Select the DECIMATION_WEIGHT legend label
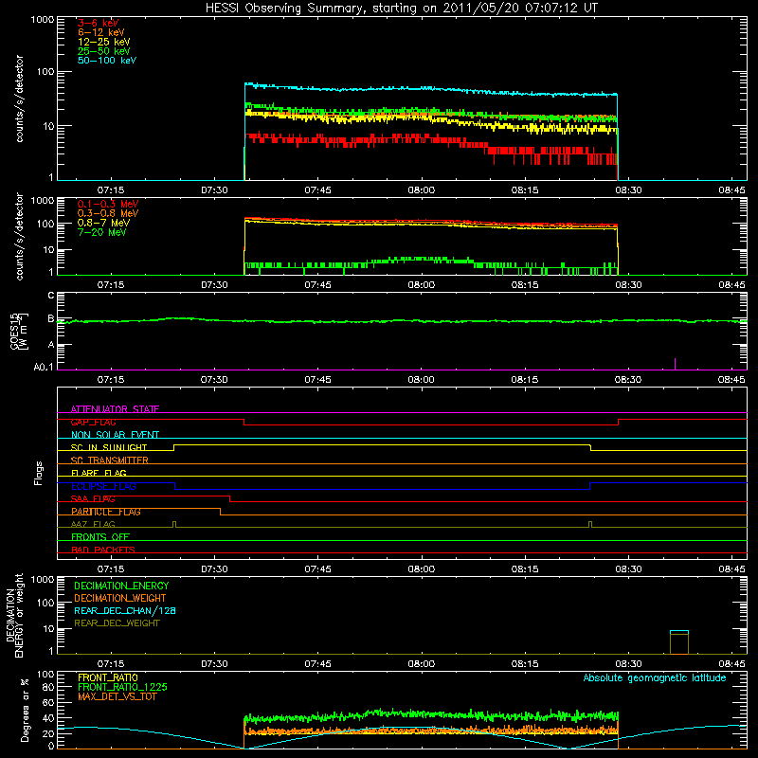The height and width of the screenshot is (758, 758). click(x=120, y=598)
